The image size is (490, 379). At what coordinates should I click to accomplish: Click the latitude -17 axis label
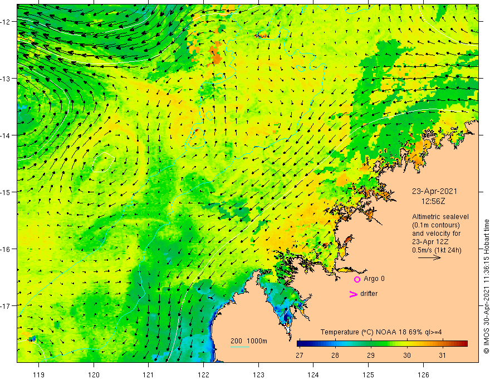point(6,306)
